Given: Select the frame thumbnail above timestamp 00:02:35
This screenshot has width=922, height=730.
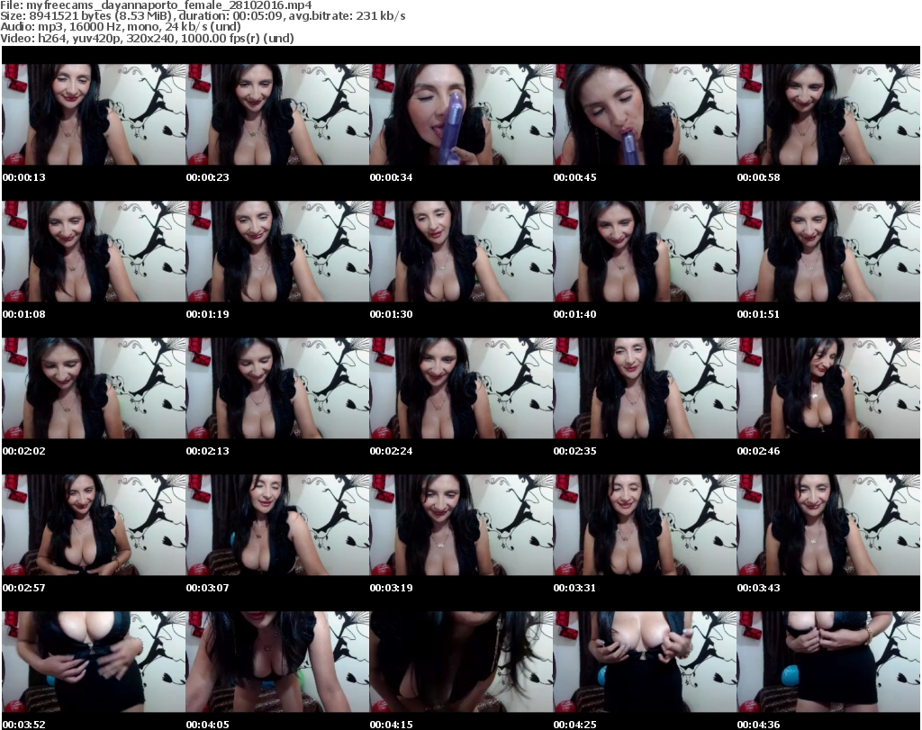Looking at the screenshot, I should 645,389.
